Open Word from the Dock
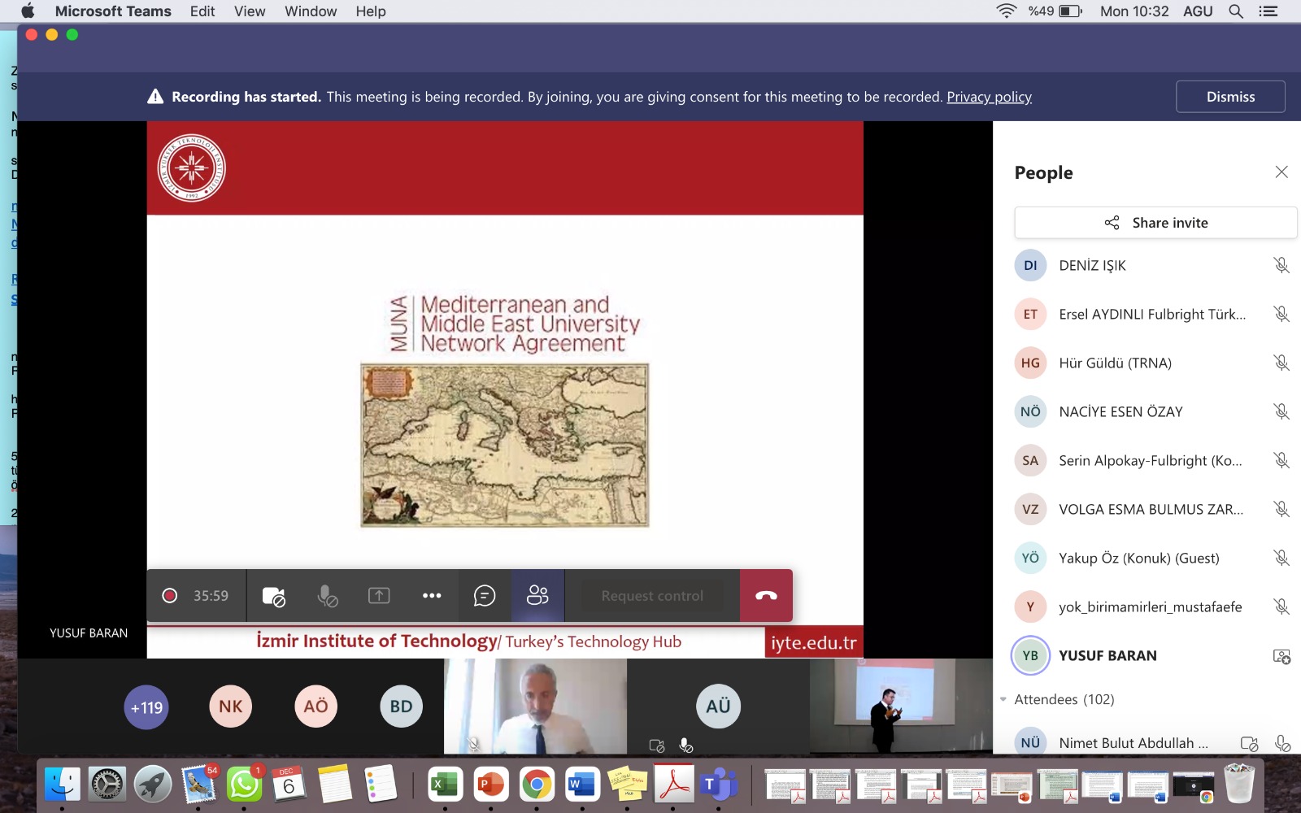The height and width of the screenshot is (813, 1301). (582, 785)
